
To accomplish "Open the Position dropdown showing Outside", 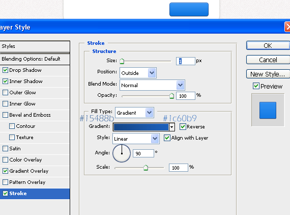I will click(x=138, y=73).
